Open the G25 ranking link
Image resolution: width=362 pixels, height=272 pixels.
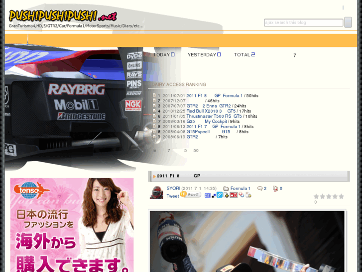click(x=191, y=121)
